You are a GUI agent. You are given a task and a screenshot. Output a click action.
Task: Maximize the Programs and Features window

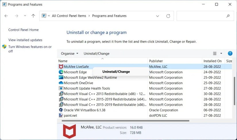(216, 4)
